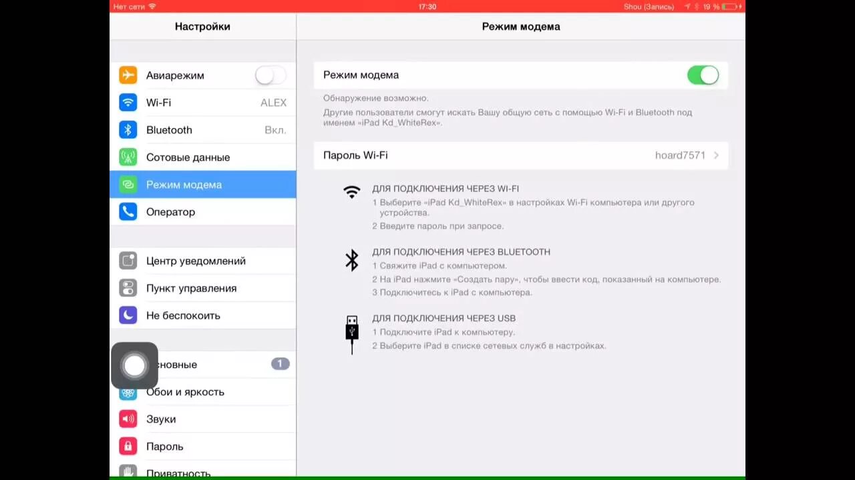
Task: Tap Нет сети carrier text
Action: pos(130,7)
